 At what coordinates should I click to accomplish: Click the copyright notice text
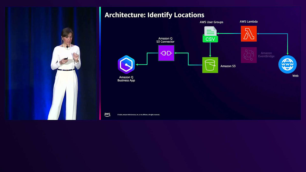coord(138,115)
